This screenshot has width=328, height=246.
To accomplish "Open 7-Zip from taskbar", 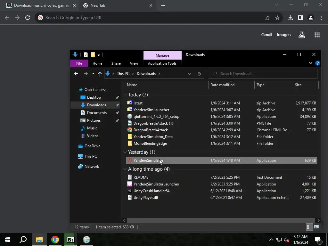I will click(x=70, y=240).
